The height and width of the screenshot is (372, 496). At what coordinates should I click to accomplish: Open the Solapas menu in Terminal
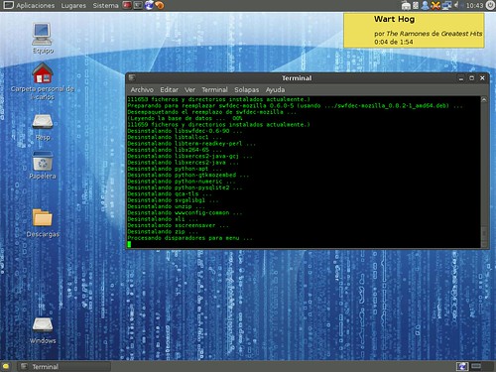coord(247,89)
